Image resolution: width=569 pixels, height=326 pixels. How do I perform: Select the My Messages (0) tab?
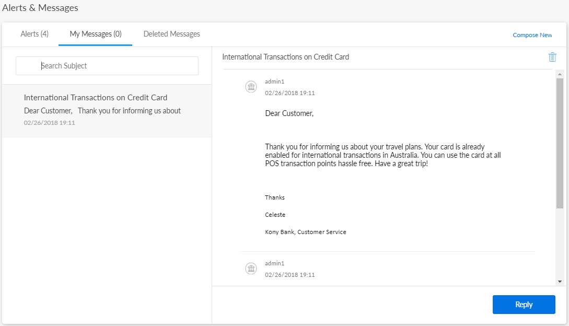click(96, 34)
